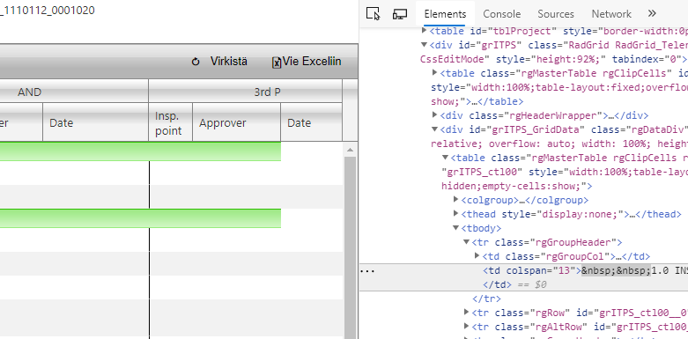The image size is (688, 339).
Task: Click the Approver column header
Action: (236, 122)
